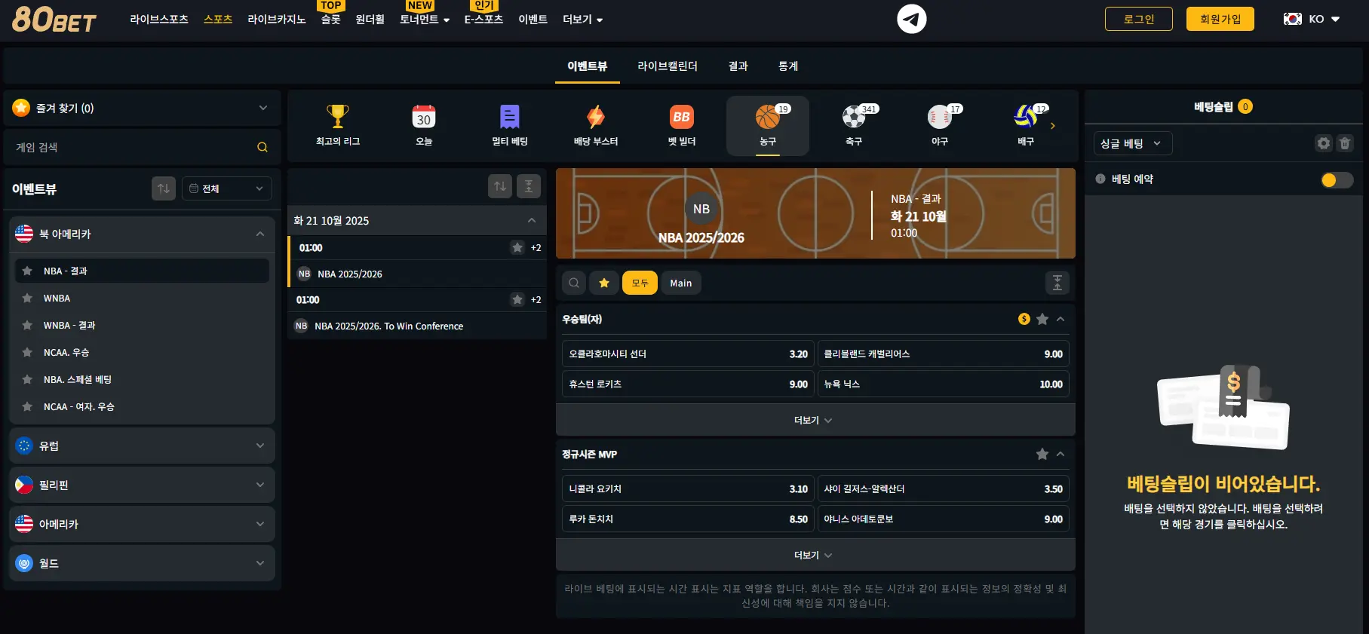Screen dimensions: 1369x634
Task: Open bet slip settings gear
Action: (1324, 143)
